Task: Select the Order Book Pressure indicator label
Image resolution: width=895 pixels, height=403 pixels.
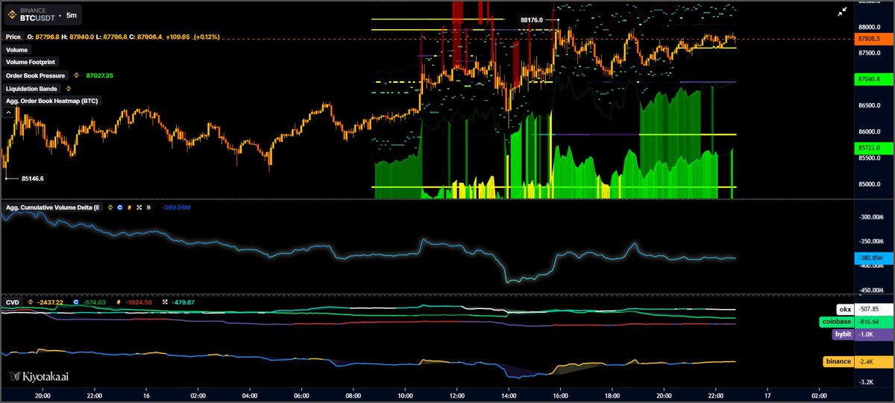Action: point(36,75)
